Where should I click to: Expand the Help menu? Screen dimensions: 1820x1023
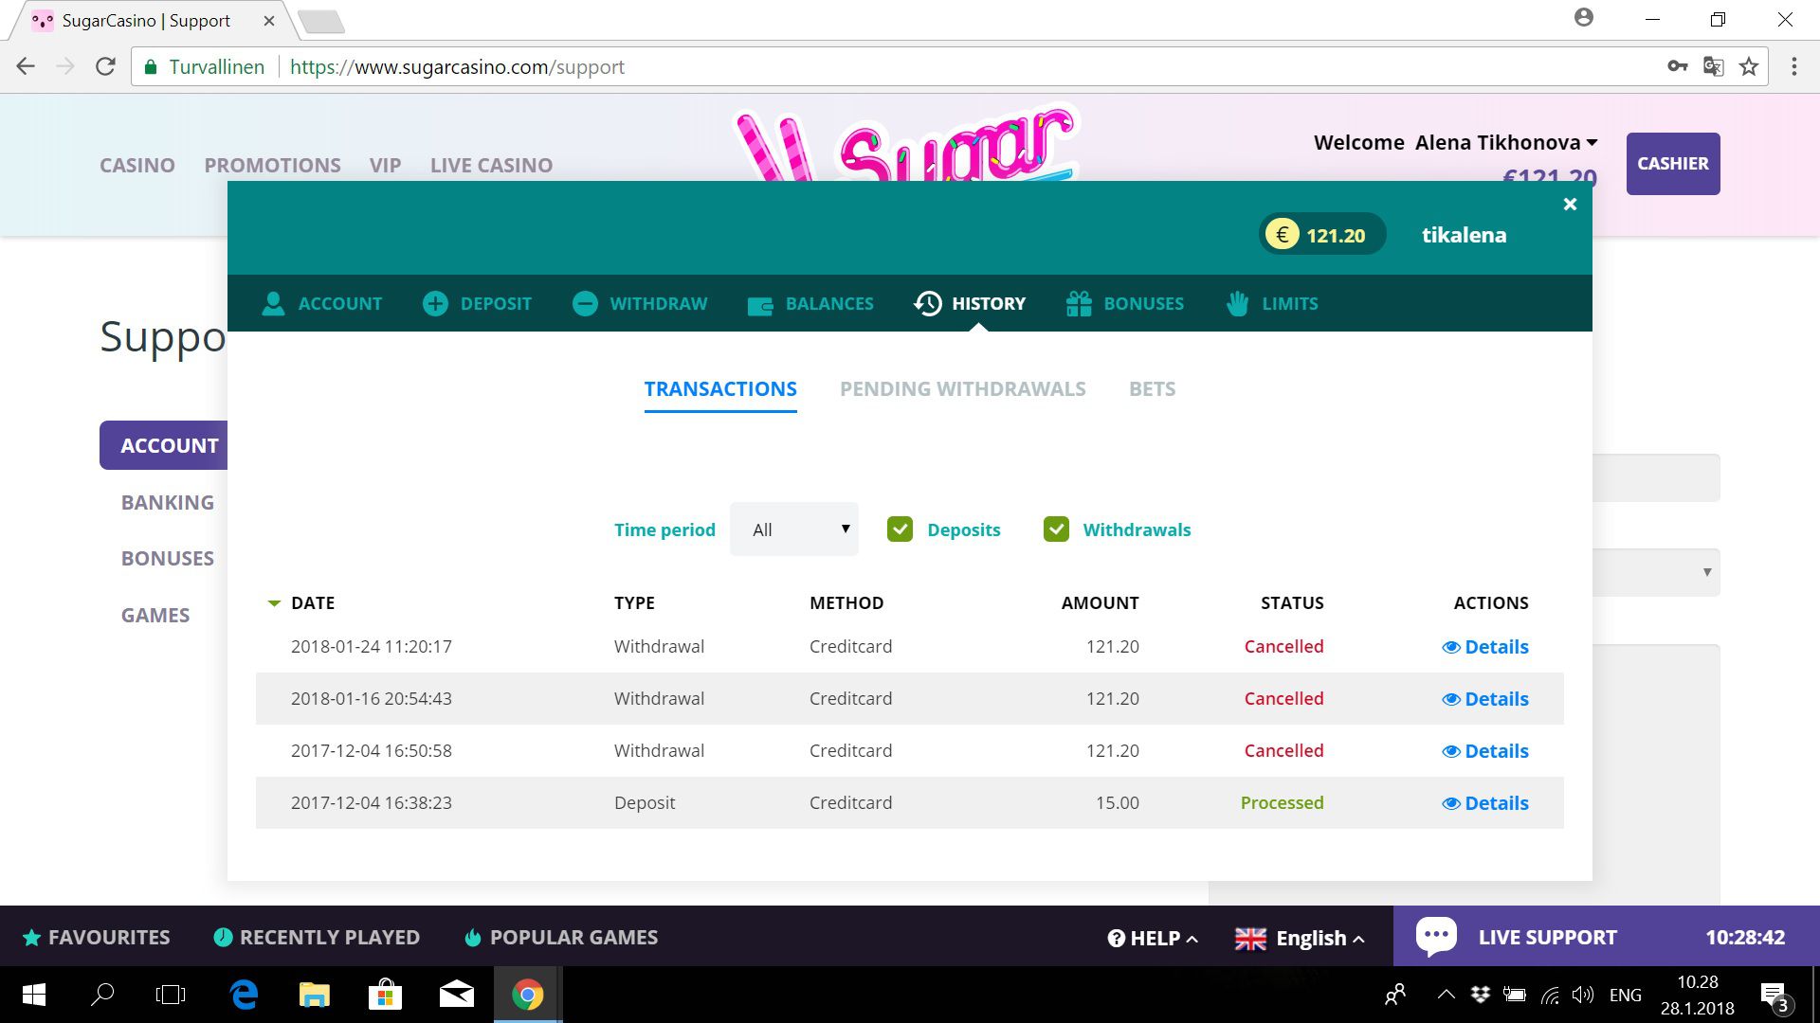(x=1153, y=938)
